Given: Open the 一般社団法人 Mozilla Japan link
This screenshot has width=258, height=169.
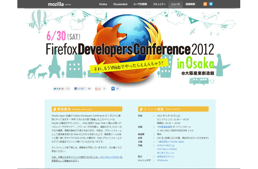Looking at the screenshot, I should [x=170, y=142].
